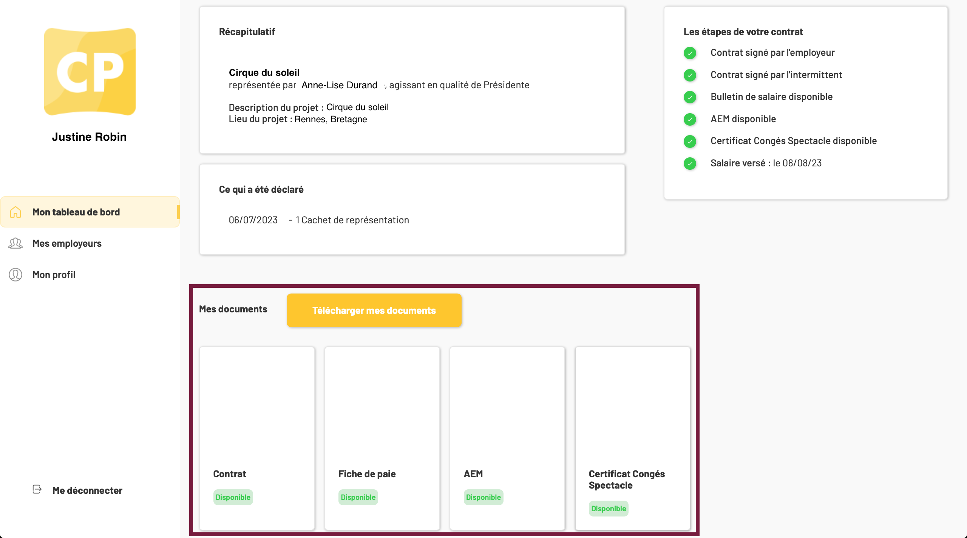The width and height of the screenshot is (967, 538).
Task: Open the Contrat document card
Action: coord(257,438)
